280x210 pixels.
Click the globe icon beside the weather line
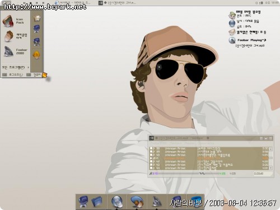(232, 24)
